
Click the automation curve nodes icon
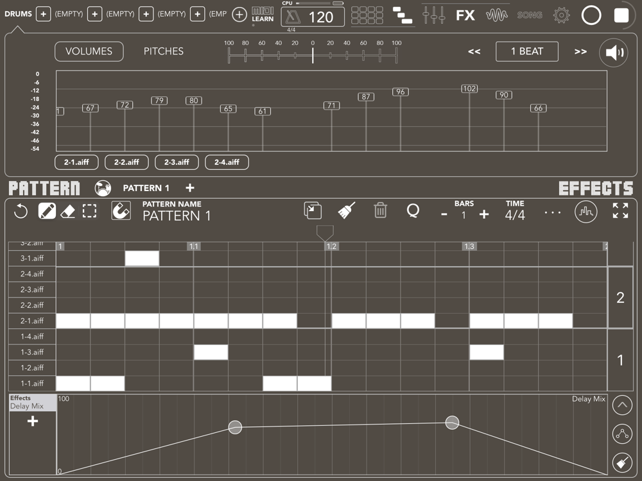[x=622, y=434]
